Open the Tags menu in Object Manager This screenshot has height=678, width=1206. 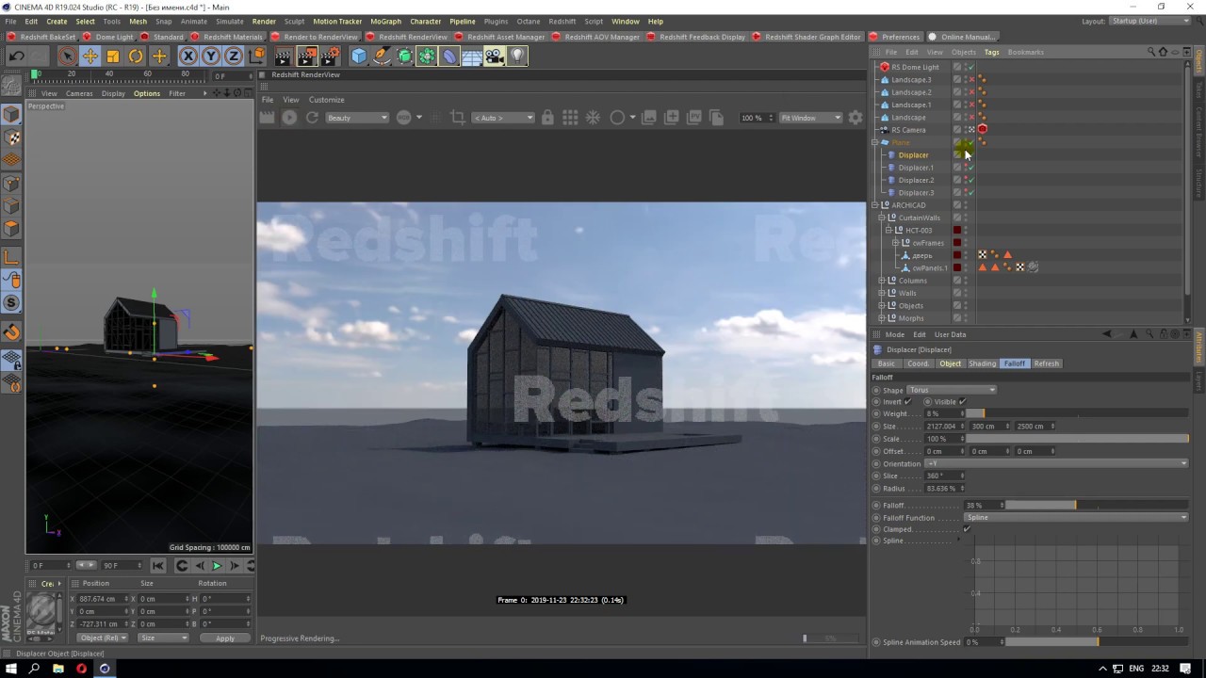(x=991, y=52)
